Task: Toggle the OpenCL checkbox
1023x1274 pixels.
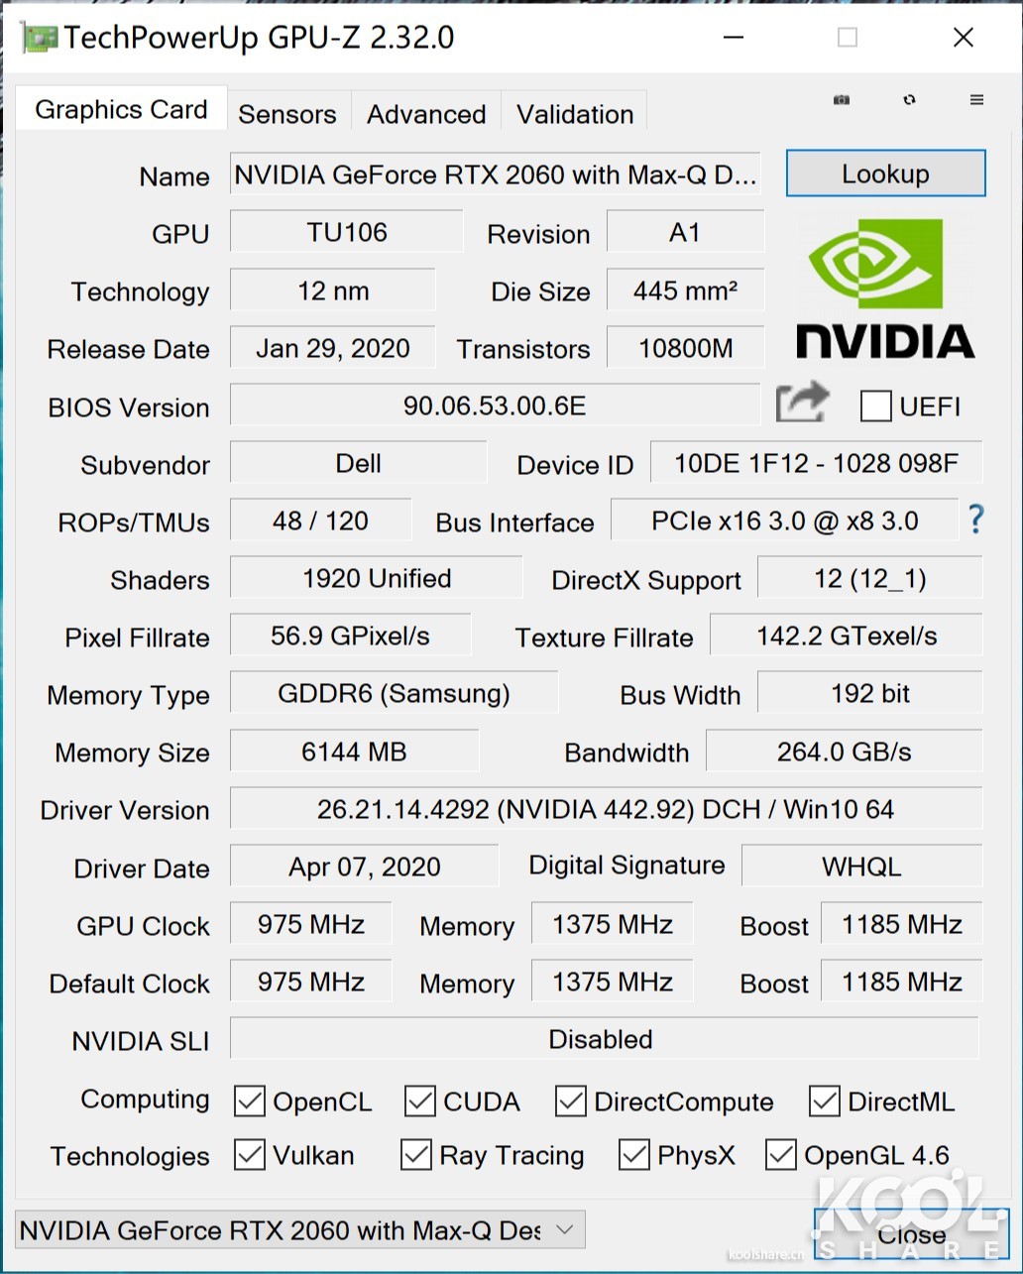Action: 251,1100
